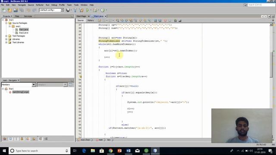Run the project with green play icon

point(88,10)
